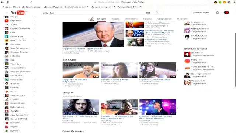Viewport: 236px width, 133px height.
Task: Subscribe to GetFuckShow channel
Action: (199, 31)
